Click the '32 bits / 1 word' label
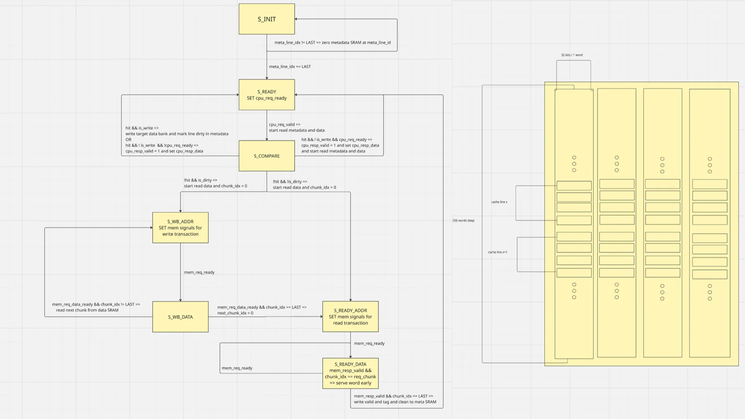The width and height of the screenshot is (745, 419). pyautogui.click(x=572, y=55)
